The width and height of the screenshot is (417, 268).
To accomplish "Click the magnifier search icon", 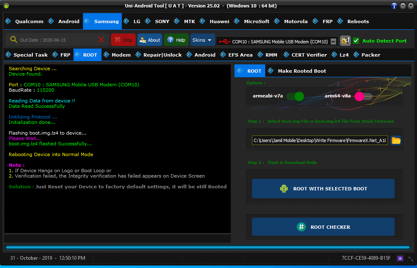I will coord(14,40).
